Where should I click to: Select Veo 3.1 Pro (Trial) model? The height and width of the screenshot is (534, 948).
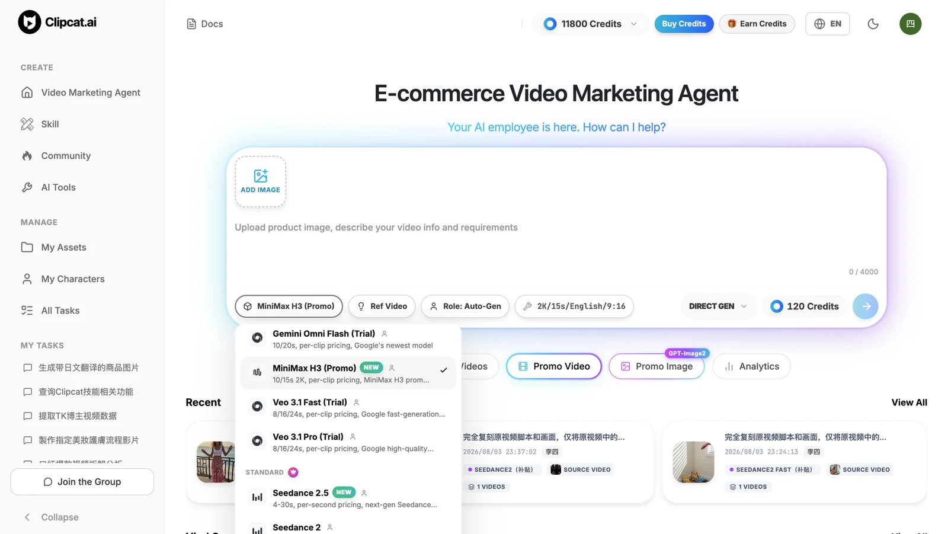point(348,442)
